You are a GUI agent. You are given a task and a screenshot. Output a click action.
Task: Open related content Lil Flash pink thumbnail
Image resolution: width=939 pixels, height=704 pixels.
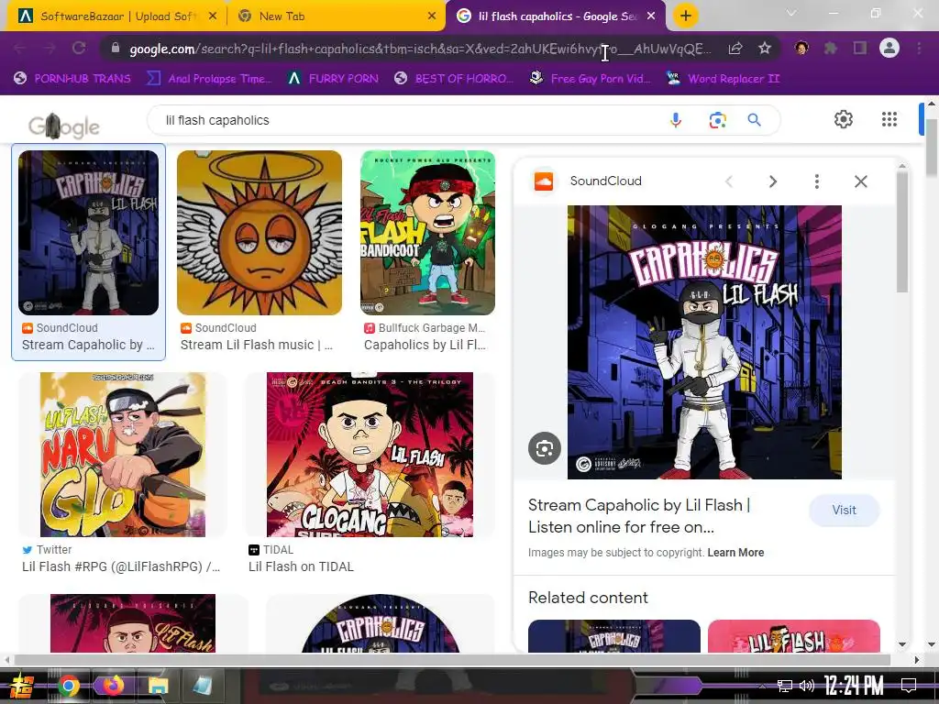pyautogui.click(x=794, y=636)
